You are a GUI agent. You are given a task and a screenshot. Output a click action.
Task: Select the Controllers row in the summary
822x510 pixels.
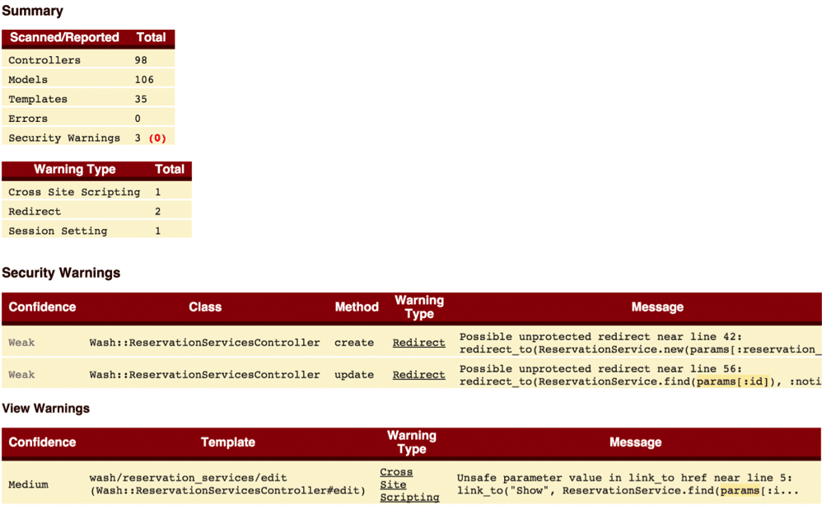(x=44, y=60)
